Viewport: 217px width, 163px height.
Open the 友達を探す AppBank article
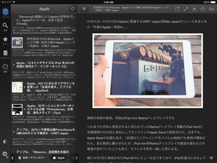(45, 92)
